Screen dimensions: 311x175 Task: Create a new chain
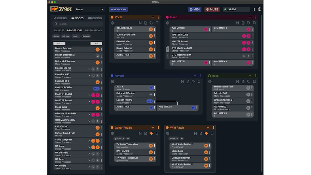pos(118,9)
